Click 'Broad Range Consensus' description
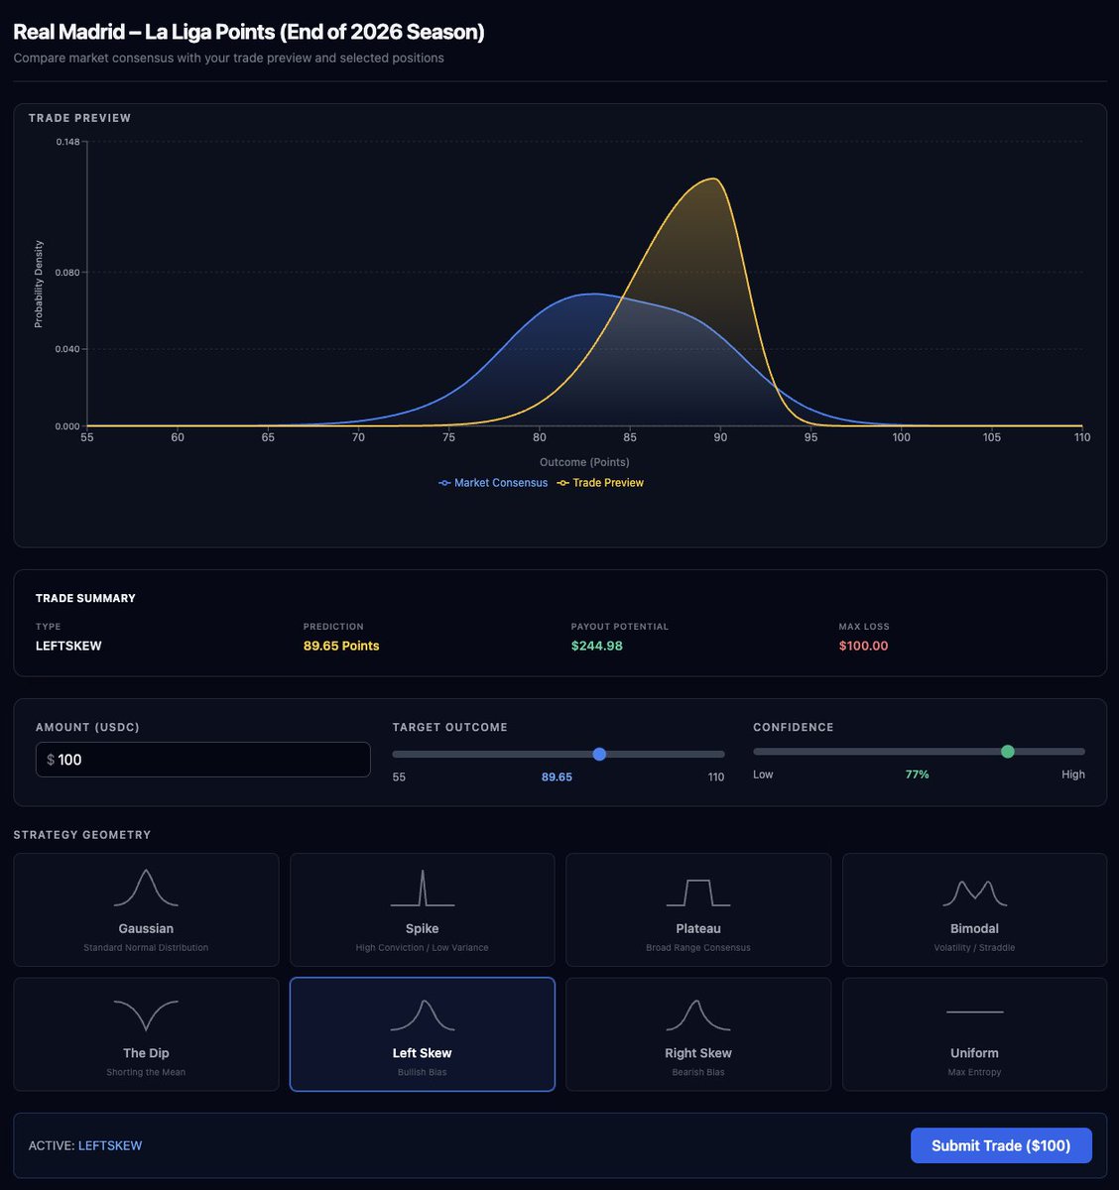1119x1190 pixels. click(x=698, y=948)
